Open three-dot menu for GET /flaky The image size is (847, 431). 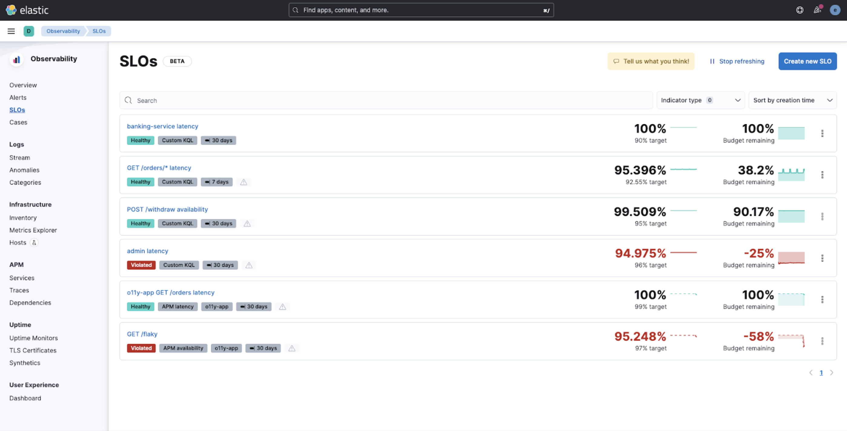(x=822, y=341)
